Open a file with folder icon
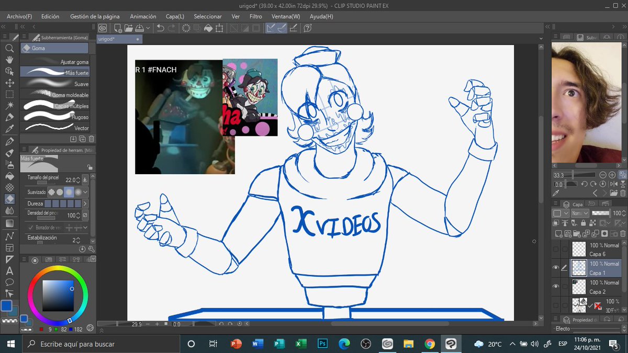 pyautogui.click(x=129, y=28)
